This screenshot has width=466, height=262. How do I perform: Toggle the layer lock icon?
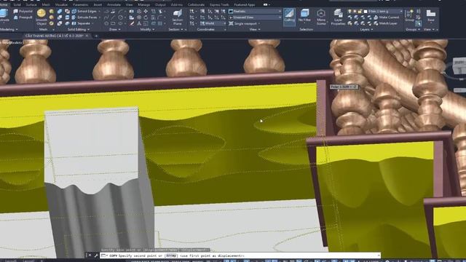[x=360, y=12]
